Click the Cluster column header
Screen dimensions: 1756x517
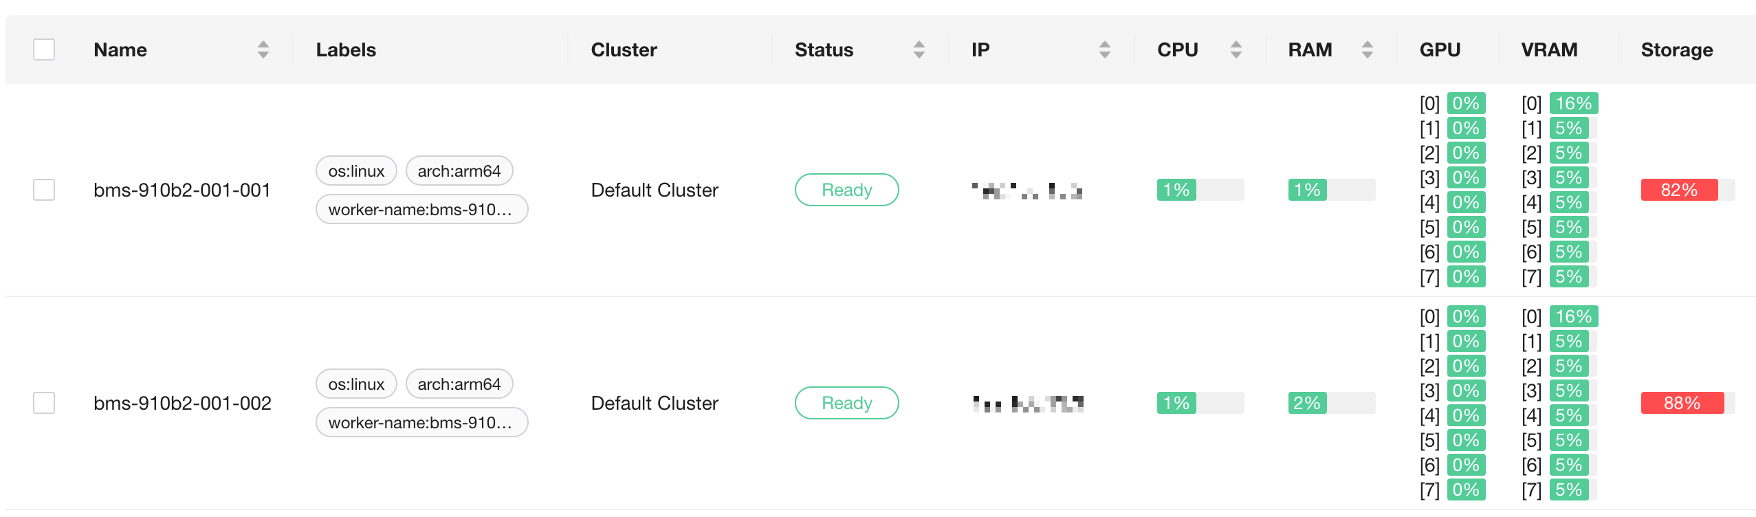(x=624, y=49)
